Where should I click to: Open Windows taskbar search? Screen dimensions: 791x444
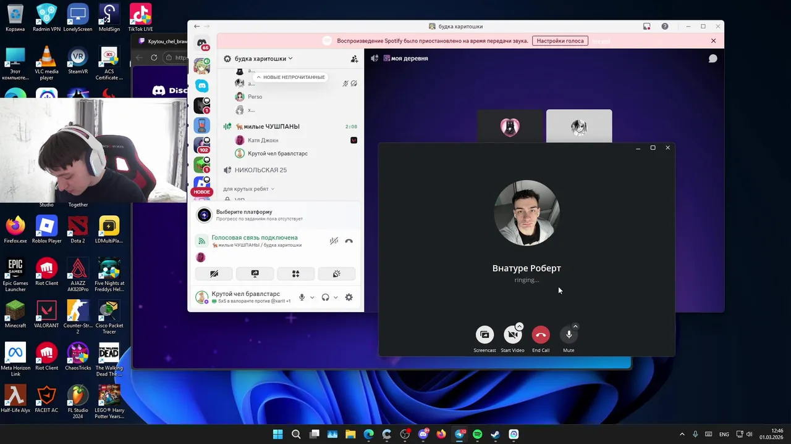point(296,434)
